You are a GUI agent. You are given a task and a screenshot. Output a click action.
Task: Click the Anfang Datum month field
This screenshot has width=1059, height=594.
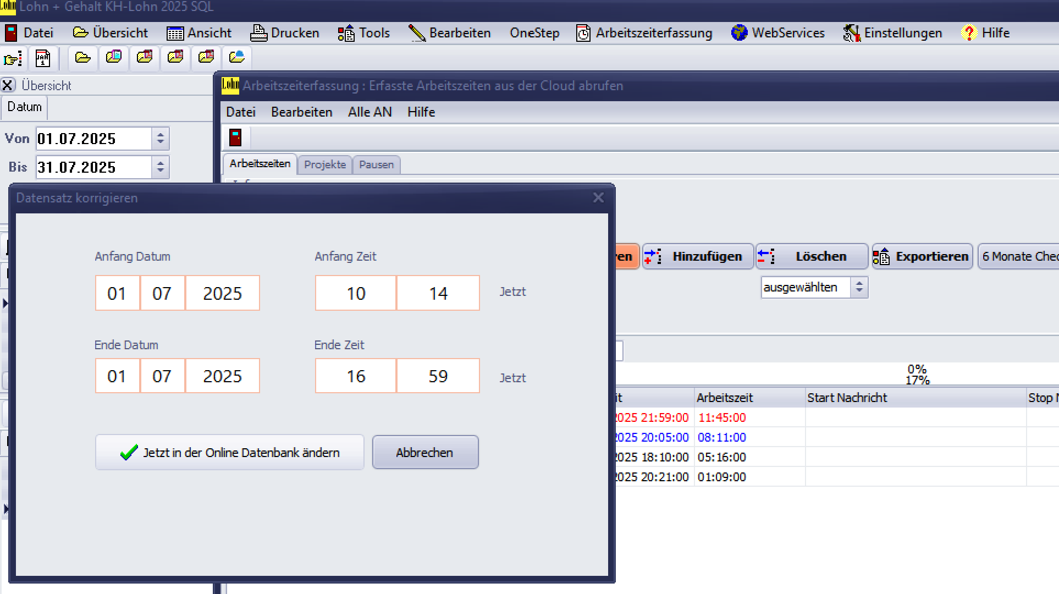click(162, 293)
